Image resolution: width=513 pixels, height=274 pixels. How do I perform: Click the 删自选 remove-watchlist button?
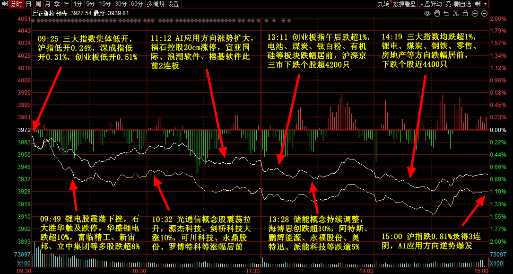coord(462,4)
